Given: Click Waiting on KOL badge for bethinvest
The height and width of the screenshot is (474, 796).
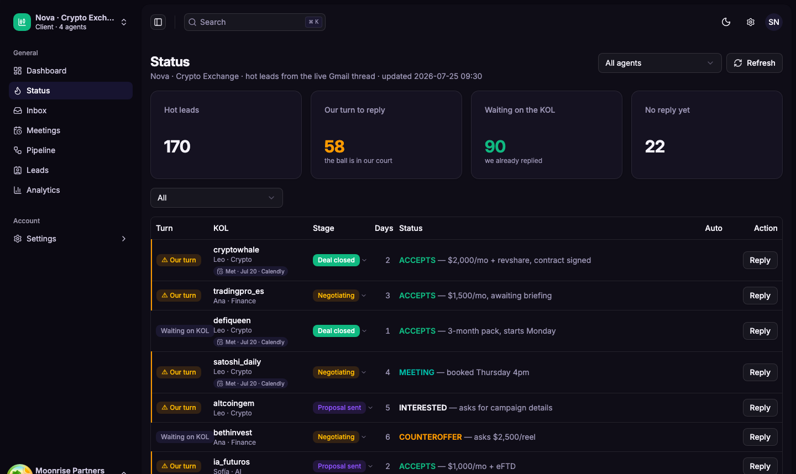Looking at the screenshot, I should tap(185, 437).
